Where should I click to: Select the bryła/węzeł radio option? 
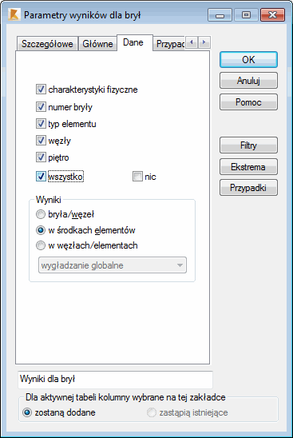[x=41, y=214]
